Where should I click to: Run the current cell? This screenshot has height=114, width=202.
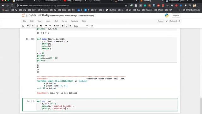tap(57, 26)
